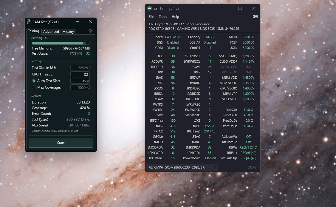Switch to the Advanced tab
Image resolution: width=336 pixels, height=207 pixels.
pyautogui.click(x=51, y=32)
